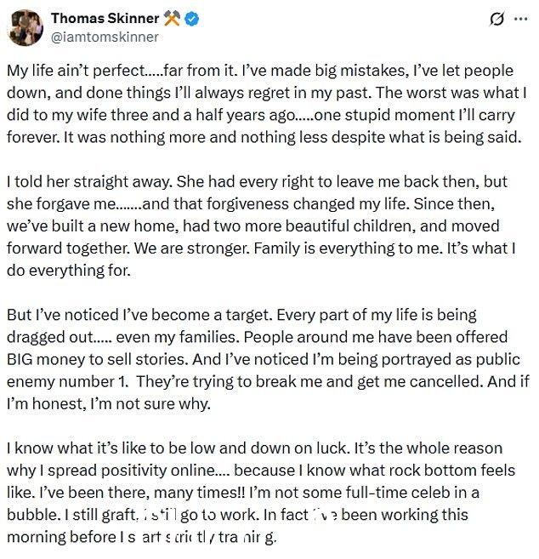Click the words 'BIG money to sell stories'
The height and width of the screenshot is (559, 539).
[97, 359]
